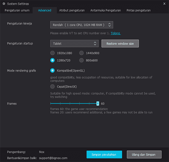Enable Cepat(DirectX) rendering mode
This screenshot has width=169, height=162.
[x=53, y=86]
